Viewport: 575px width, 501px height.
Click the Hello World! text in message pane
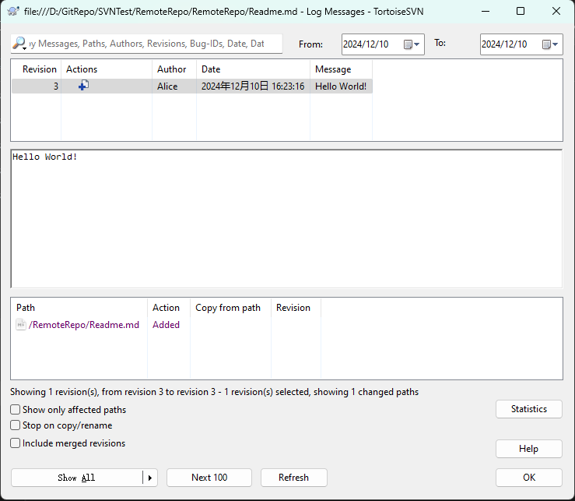tap(44, 157)
